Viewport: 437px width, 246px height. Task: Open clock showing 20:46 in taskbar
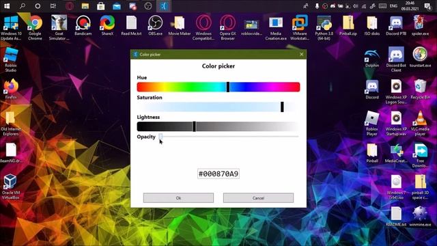[410, 6]
